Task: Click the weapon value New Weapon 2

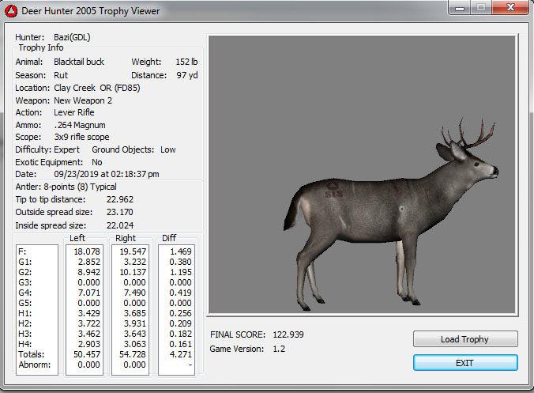Action: click(x=83, y=100)
